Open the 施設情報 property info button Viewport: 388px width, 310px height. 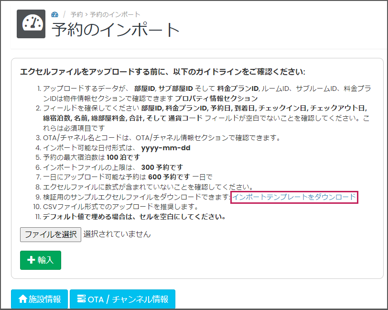[39, 299]
